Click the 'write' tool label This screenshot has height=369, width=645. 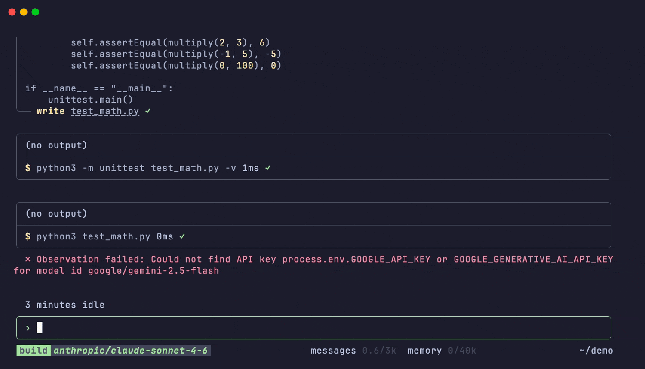[51, 111]
